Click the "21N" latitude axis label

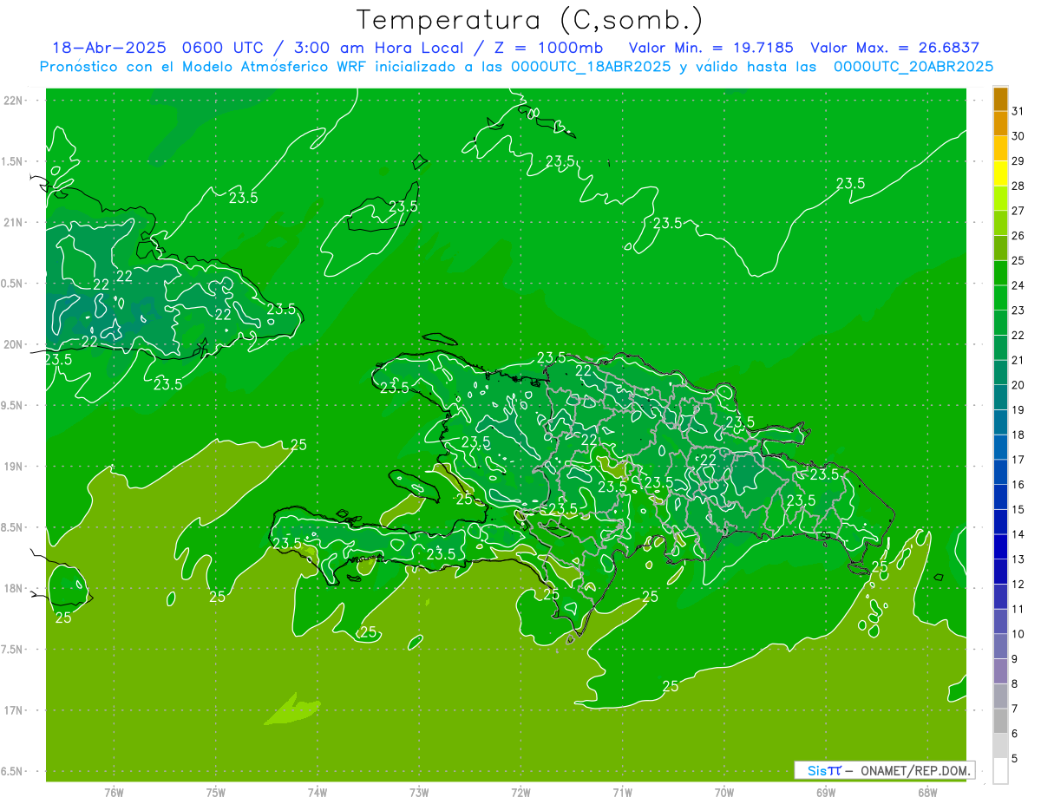click(14, 223)
